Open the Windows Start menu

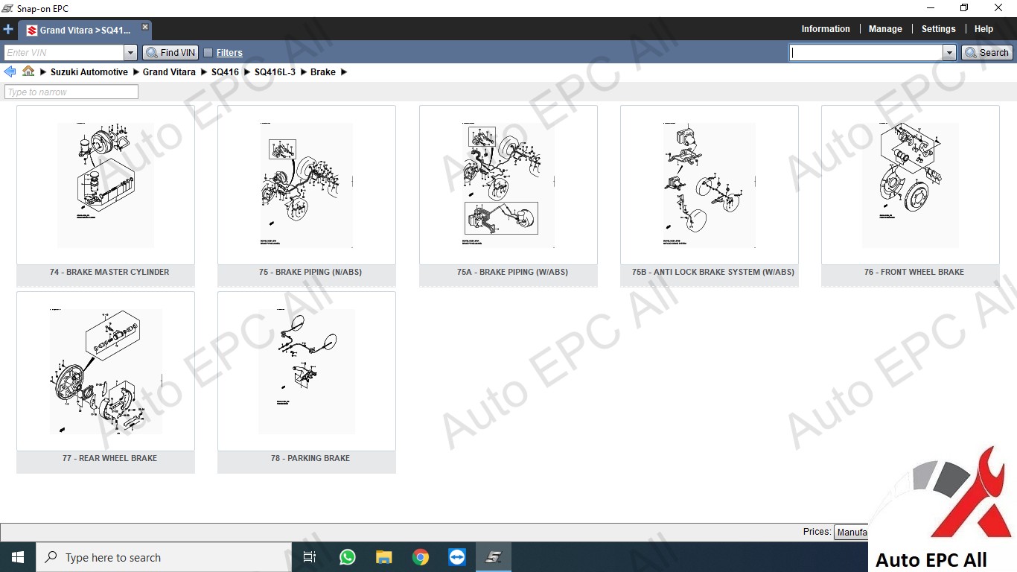tap(18, 557)
